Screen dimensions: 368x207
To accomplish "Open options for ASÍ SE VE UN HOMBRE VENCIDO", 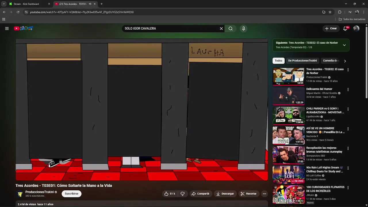I will [348, 129].
